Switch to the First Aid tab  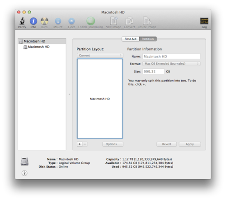tap(130, 39)
